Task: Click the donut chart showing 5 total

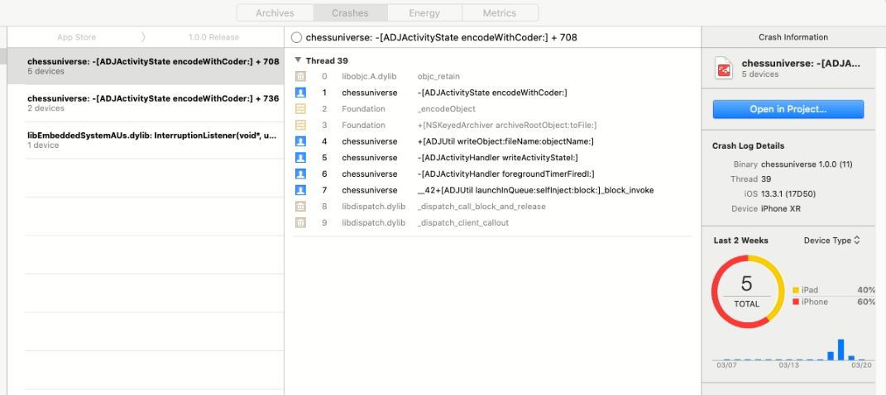Action: pos(747,292)
